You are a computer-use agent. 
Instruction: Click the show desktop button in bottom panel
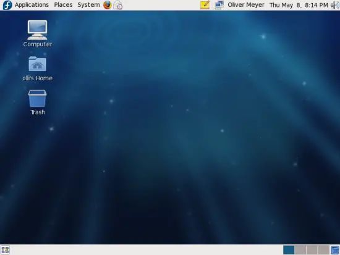coord(5,250)
